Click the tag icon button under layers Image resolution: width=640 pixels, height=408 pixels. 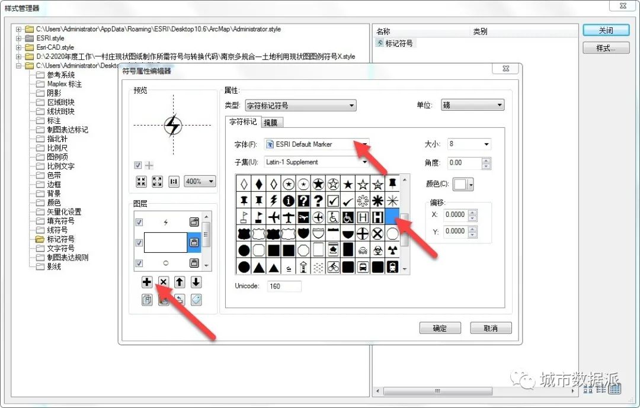tap(196, 300)
